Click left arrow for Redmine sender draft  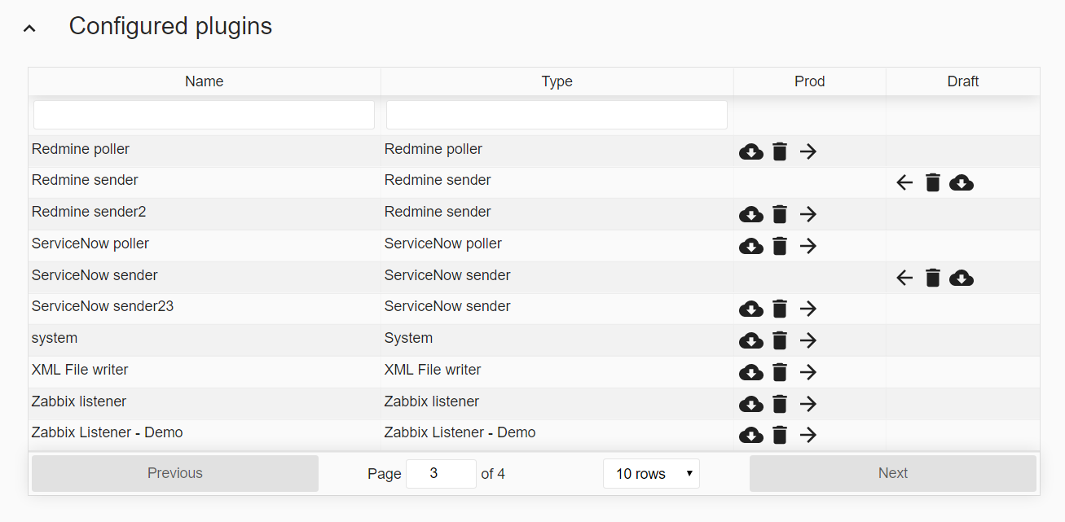point(904,182)
